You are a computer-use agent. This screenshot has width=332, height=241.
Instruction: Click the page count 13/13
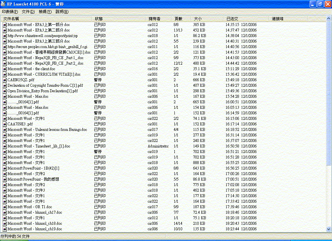(178, 30)
